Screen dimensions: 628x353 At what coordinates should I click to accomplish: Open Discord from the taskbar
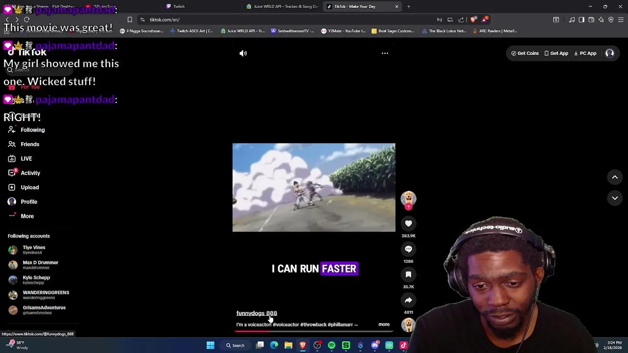coord(375,346)
